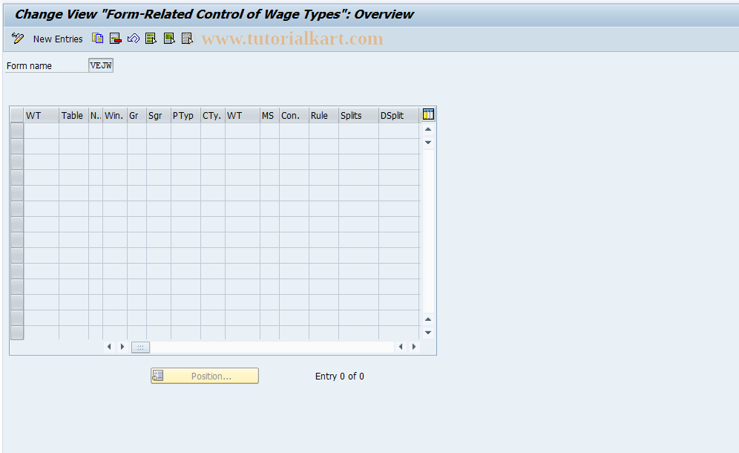Open table configuration settings icon

428,114
